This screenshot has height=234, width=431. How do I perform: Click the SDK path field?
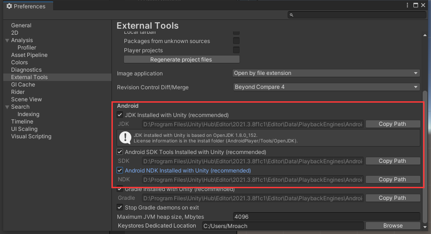point(253,161)
